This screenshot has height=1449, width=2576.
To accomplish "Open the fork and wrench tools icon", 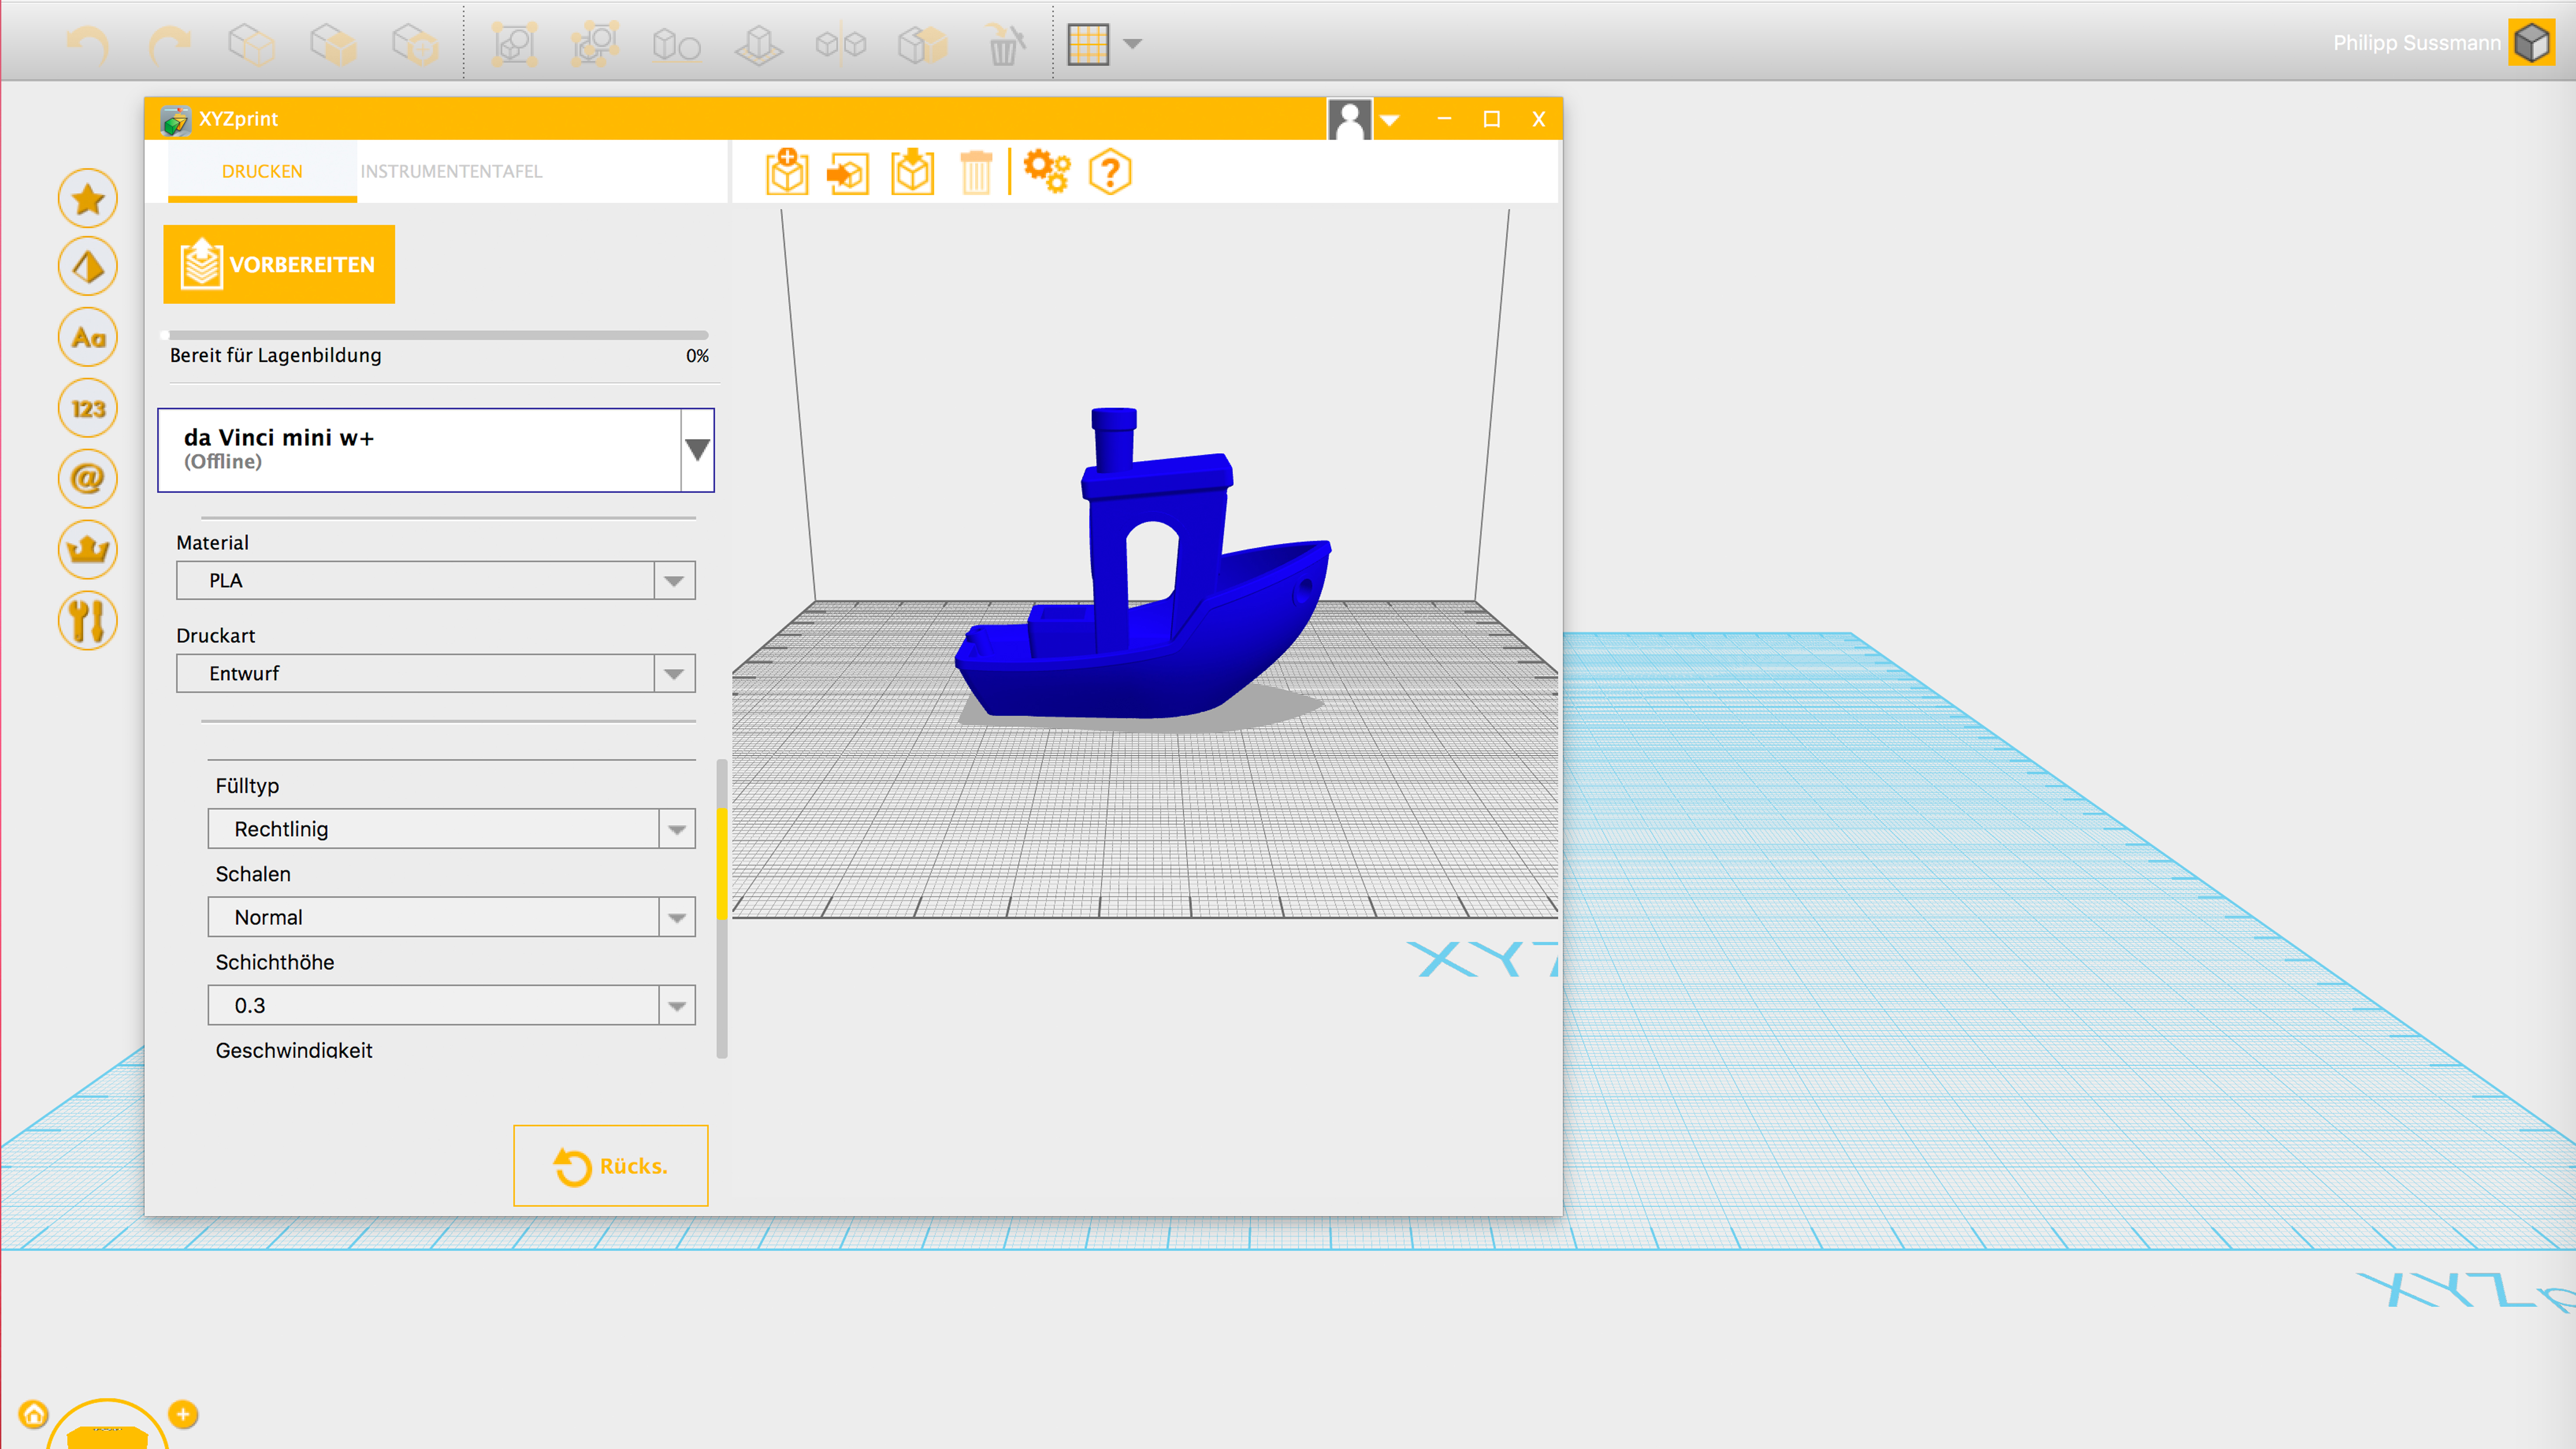I will coord(88,620).
